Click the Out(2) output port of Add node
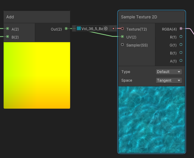The height and width of the screenshot is (158, 194). tap(66, 29)
